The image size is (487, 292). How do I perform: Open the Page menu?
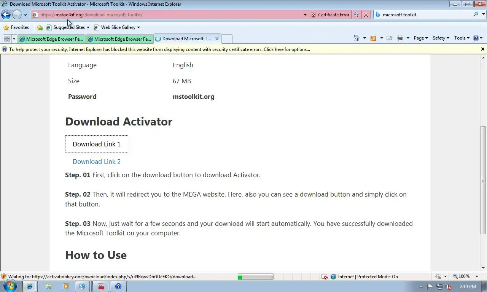pyautogui.click(x=421, y=38)
